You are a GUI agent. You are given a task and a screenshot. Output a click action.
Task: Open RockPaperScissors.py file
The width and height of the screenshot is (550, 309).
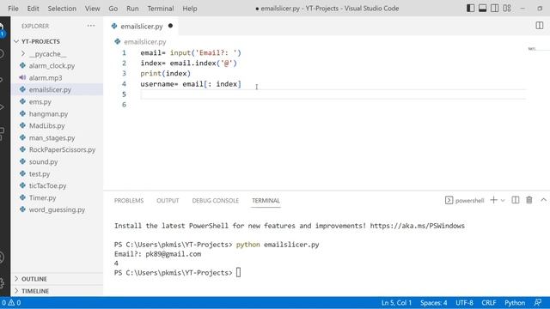[62, 149]
